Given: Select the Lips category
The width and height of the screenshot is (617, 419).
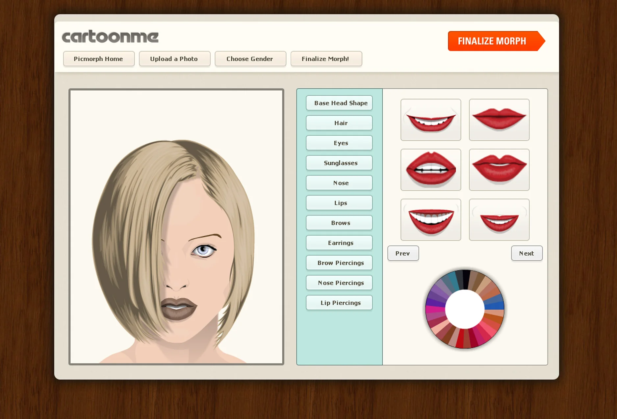Looking at the screenshot, I should coord(339,203).
